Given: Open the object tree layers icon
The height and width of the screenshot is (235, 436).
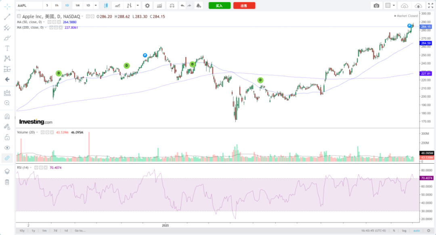Looking at the screenshot, I should tap(7, 171).
